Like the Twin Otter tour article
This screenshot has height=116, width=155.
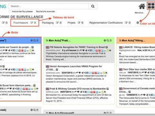[146, 72]
